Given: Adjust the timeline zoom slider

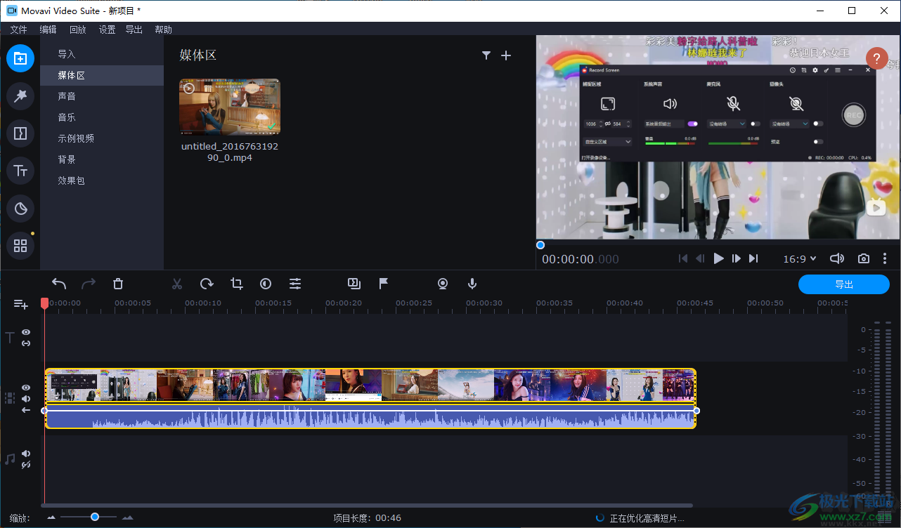Looking at the screenshot, I should click(95, 516).
